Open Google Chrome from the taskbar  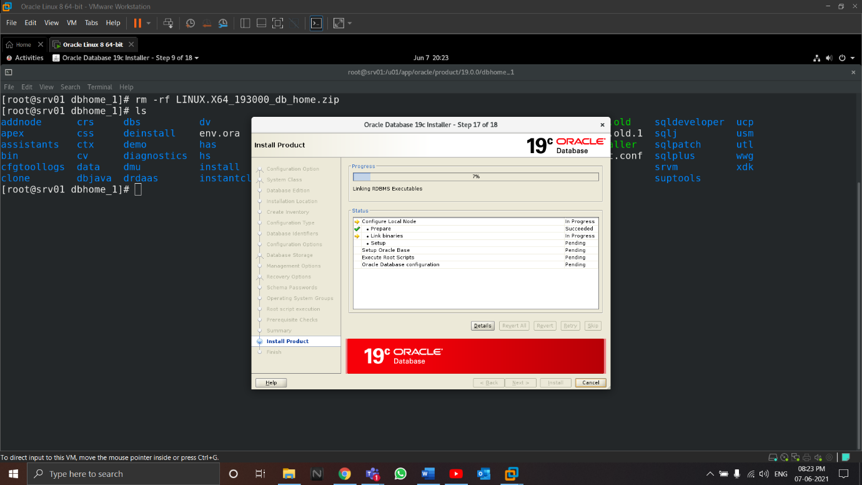coord(345,474)
